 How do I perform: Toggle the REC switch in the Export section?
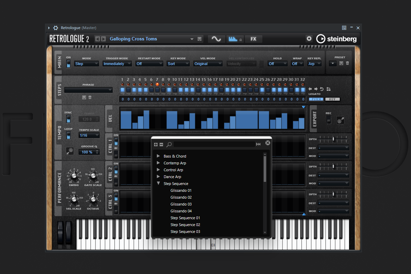tap(329, 119)
